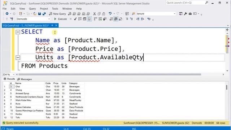Open the Query menu
The image size is (231, 130).
coord(32,9)
